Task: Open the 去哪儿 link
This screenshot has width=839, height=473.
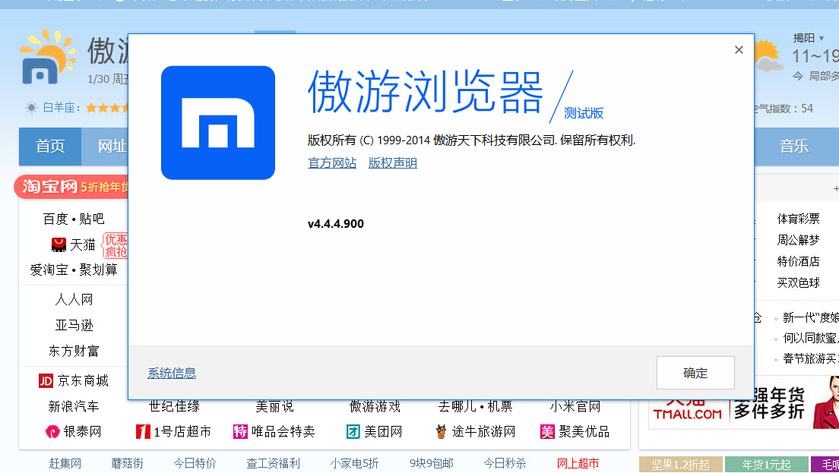Action: point(457,407)
